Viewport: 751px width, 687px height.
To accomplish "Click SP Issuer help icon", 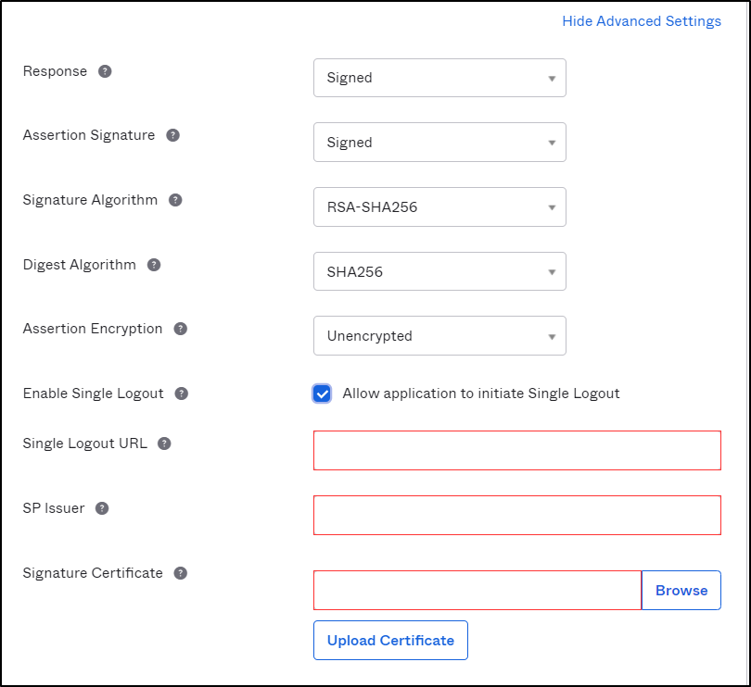I will (102, 508).
